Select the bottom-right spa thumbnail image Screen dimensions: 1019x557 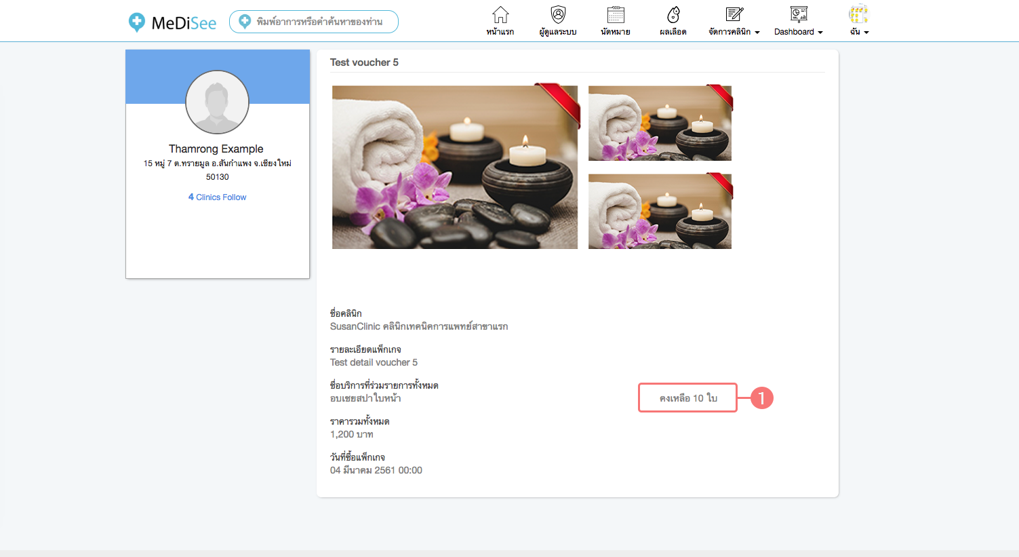660,211
